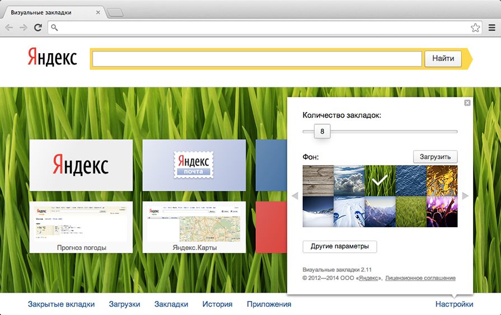This screenshot has width=501, height=315.
Task: Select the purple concert crowd background
Action: coord(442,211)
